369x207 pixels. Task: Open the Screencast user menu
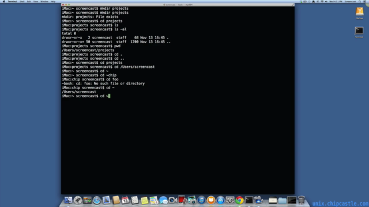pyautogui.click(x=350, y=2)
